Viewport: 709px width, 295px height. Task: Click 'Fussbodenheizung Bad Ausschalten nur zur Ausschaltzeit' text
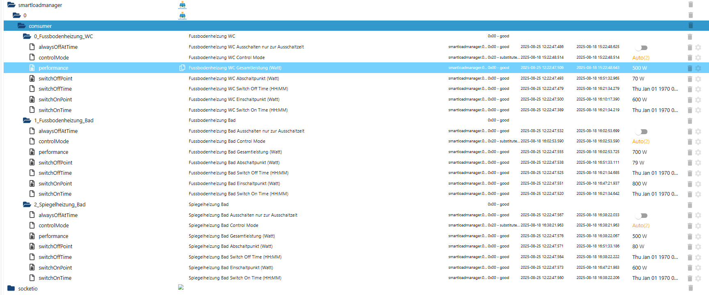(x=247, y=131)
